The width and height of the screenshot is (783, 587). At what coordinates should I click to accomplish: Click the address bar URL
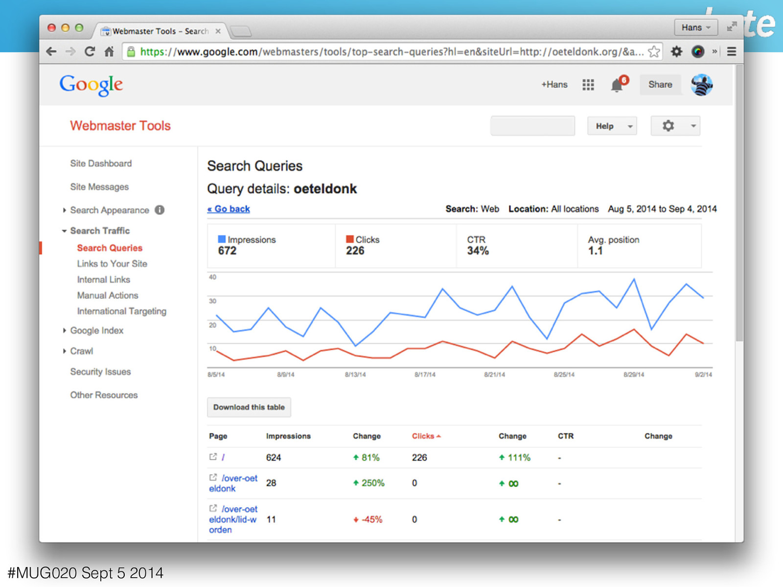pyautogui.click(x=391, y=51)
